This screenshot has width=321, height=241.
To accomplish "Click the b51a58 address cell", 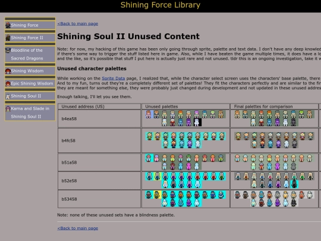I will tap(99, 162).
